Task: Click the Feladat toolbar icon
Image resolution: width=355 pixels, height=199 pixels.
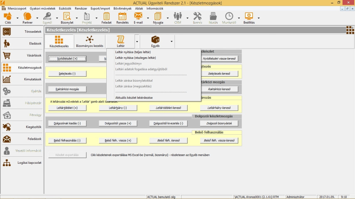Action: click(x=106, y=17)
